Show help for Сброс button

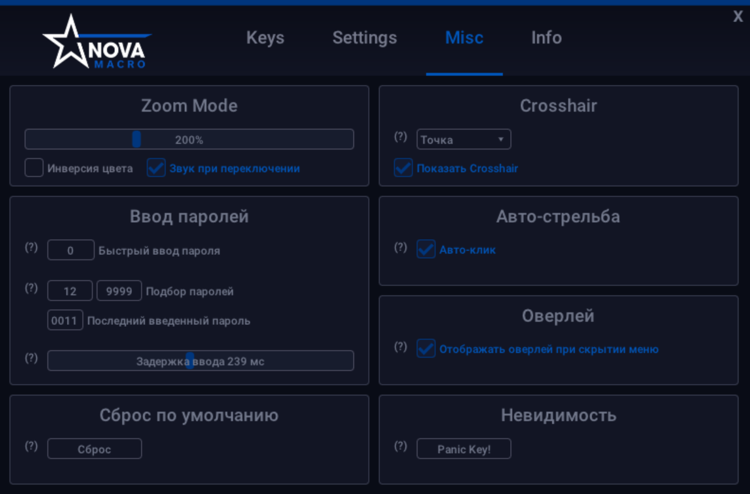[x=31, y=446]
